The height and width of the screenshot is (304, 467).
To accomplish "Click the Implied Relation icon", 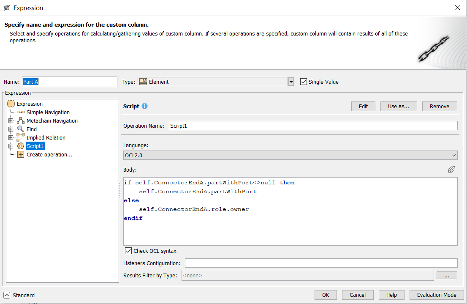I will (21, 137).
